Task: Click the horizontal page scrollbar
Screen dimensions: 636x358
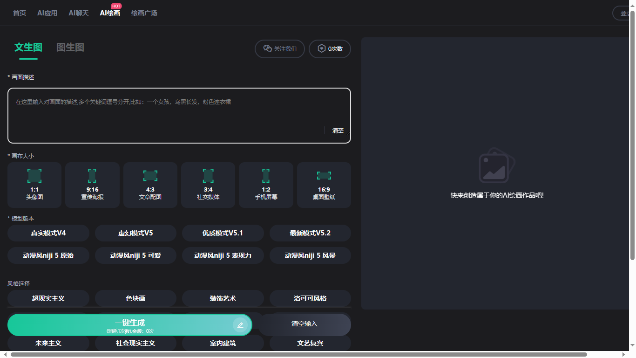Action: [x=299, y=354]
